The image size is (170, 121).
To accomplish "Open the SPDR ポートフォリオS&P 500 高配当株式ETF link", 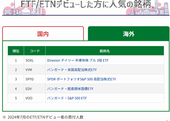I will (x=82, y=79).
